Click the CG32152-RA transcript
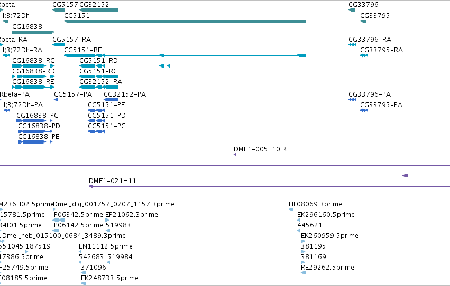 pos(99,87)
